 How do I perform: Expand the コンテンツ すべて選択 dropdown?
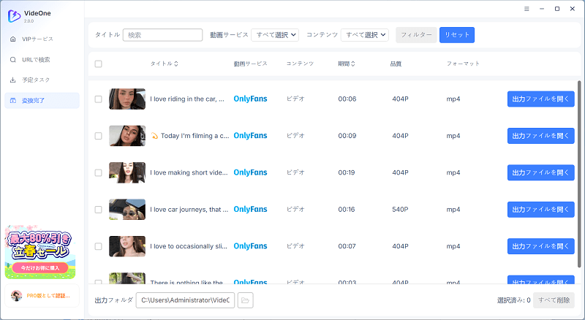(x=365, y=35)
